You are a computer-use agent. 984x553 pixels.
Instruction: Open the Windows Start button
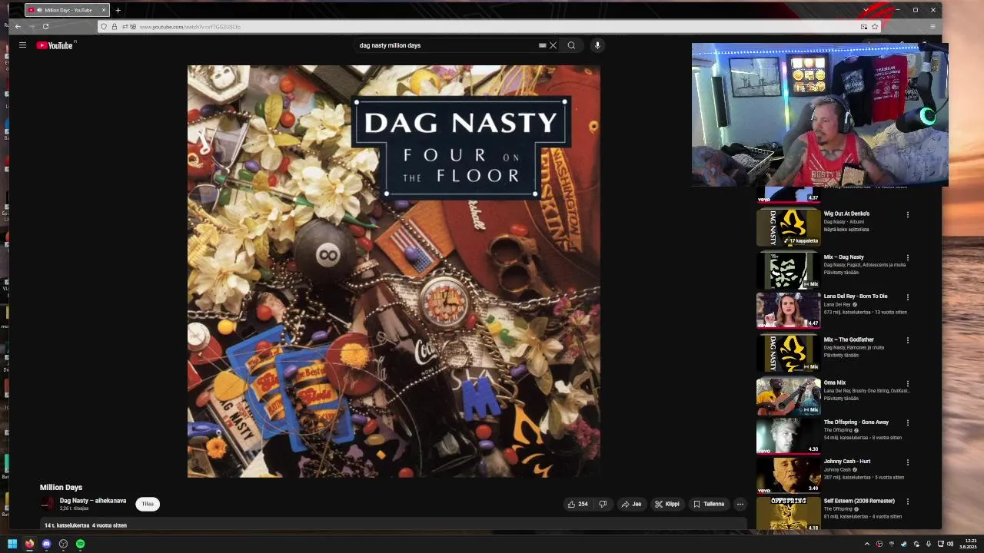click(x=12, y=544)
